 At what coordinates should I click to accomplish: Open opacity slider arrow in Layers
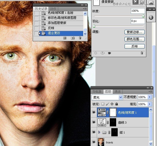[x=150, y=97]
